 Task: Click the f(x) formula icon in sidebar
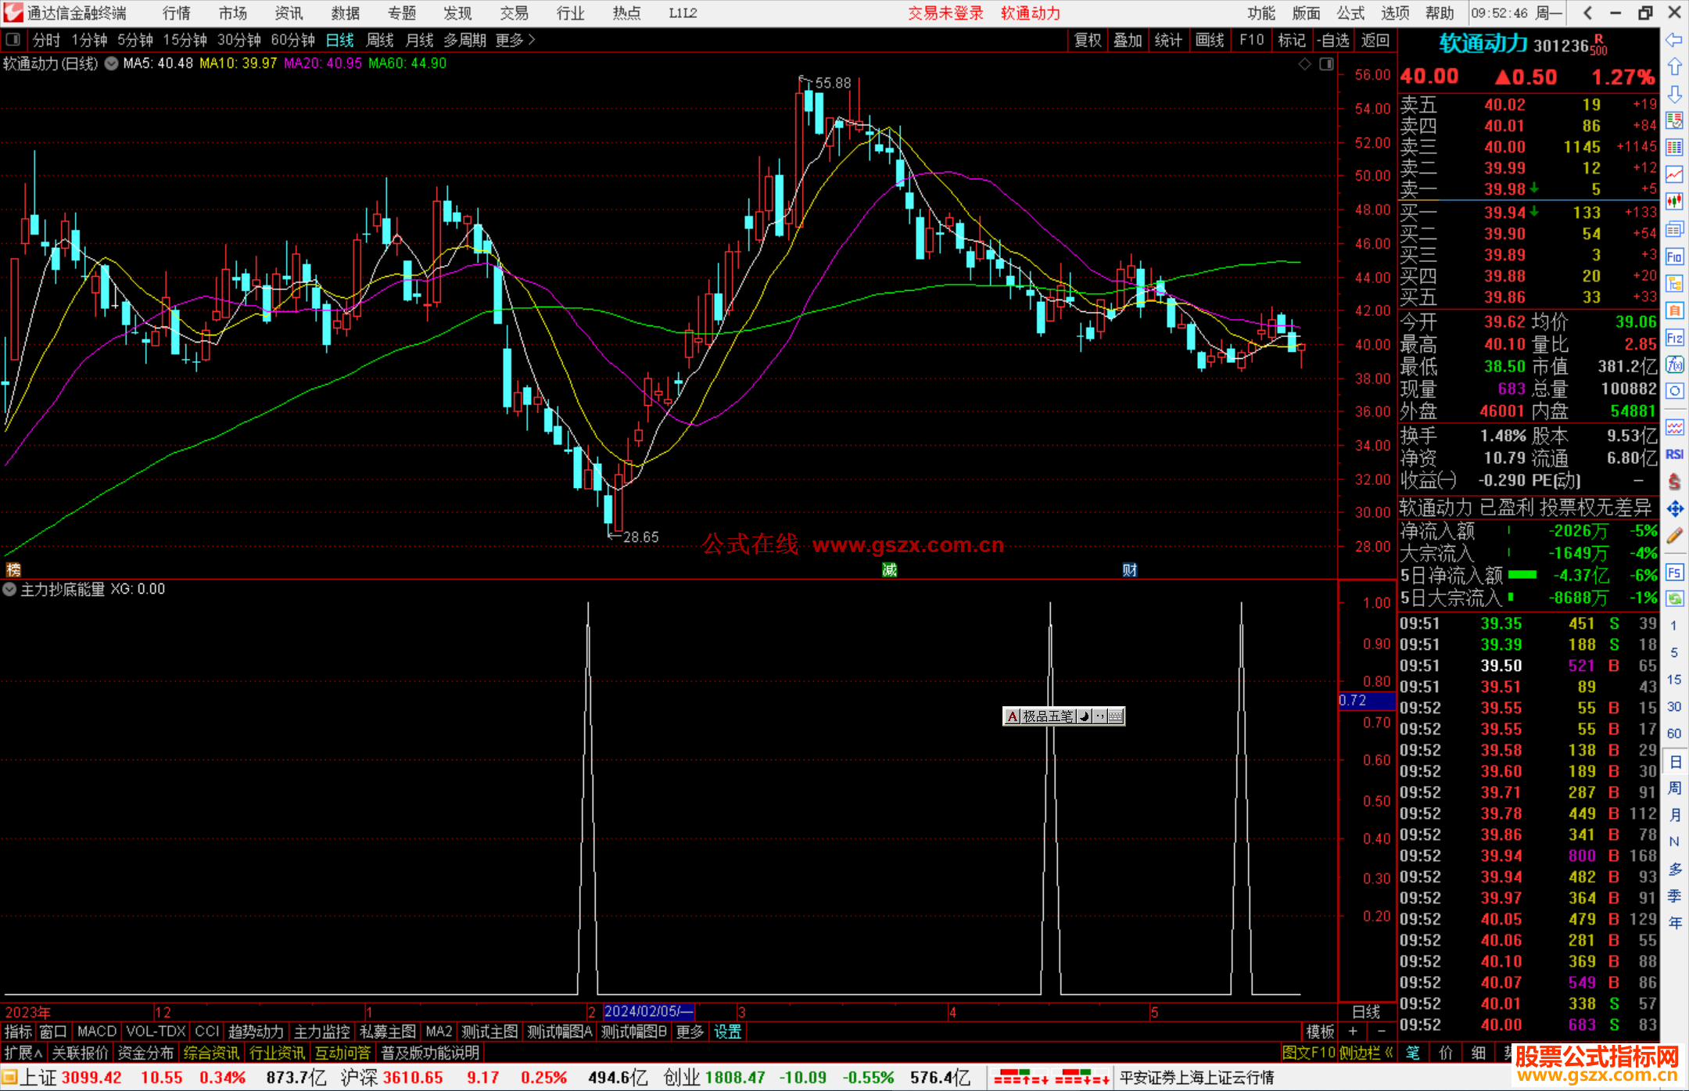coord(1674,365)
